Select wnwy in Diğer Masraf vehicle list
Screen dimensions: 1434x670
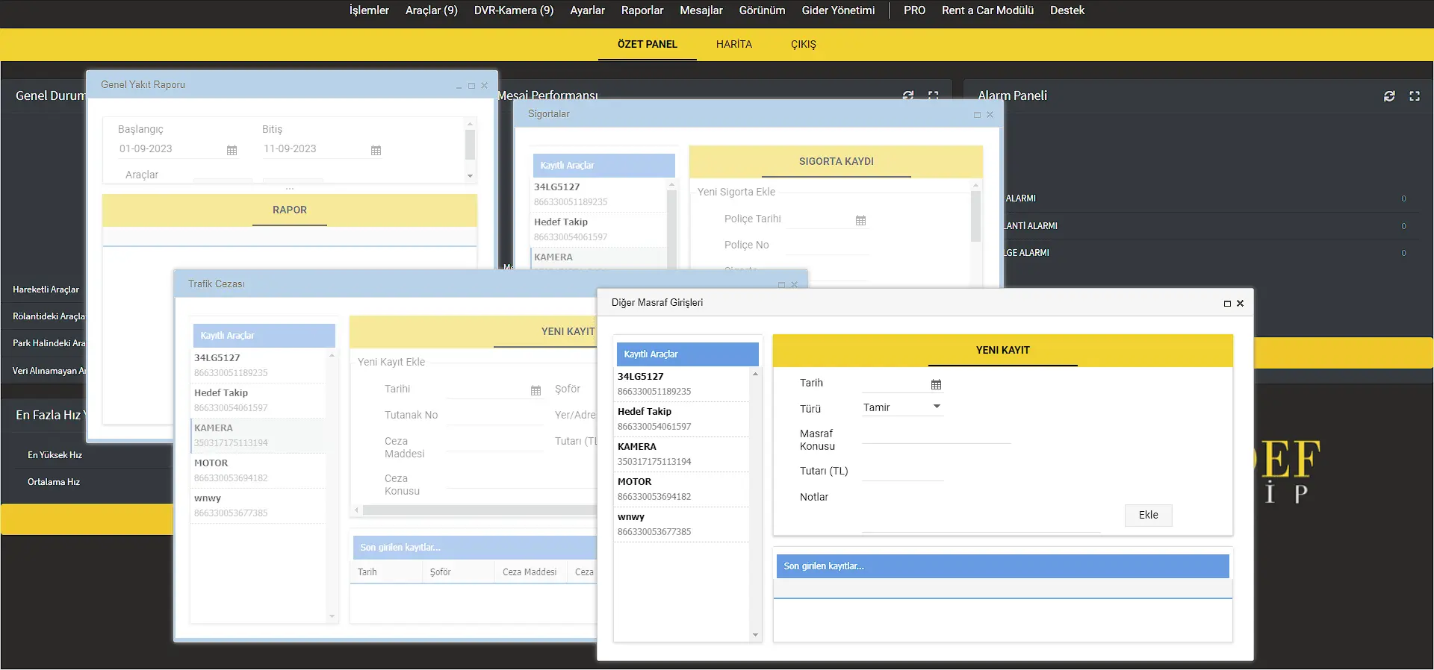click(681, 524)
